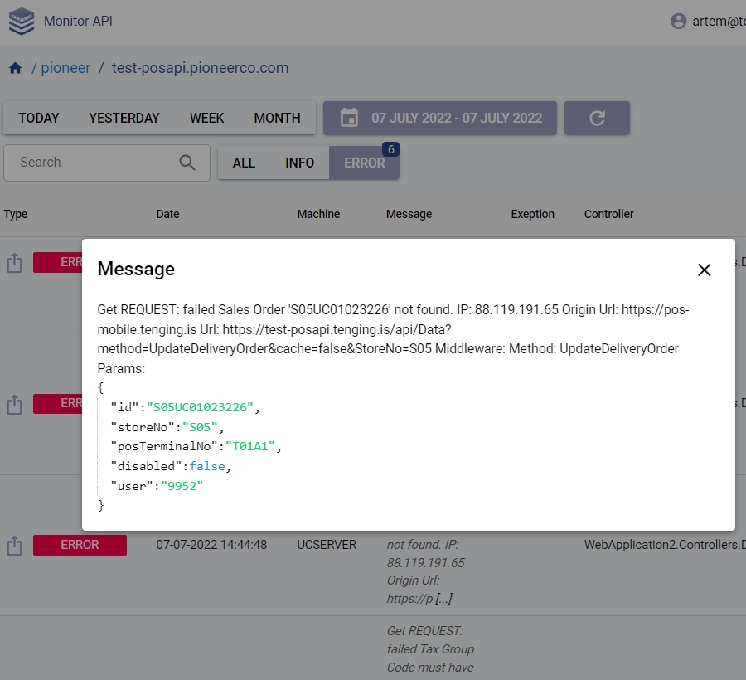Click the refresh button icon
Viewport: 746px width, 680px height.
point(597,118)
